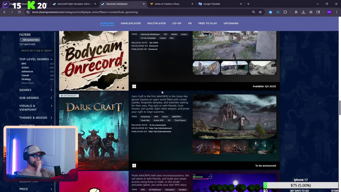Screen dimensions: 341x192
Task: View graffiti wall Bodycam screenshot thumbnail
Action: [206, 68]
